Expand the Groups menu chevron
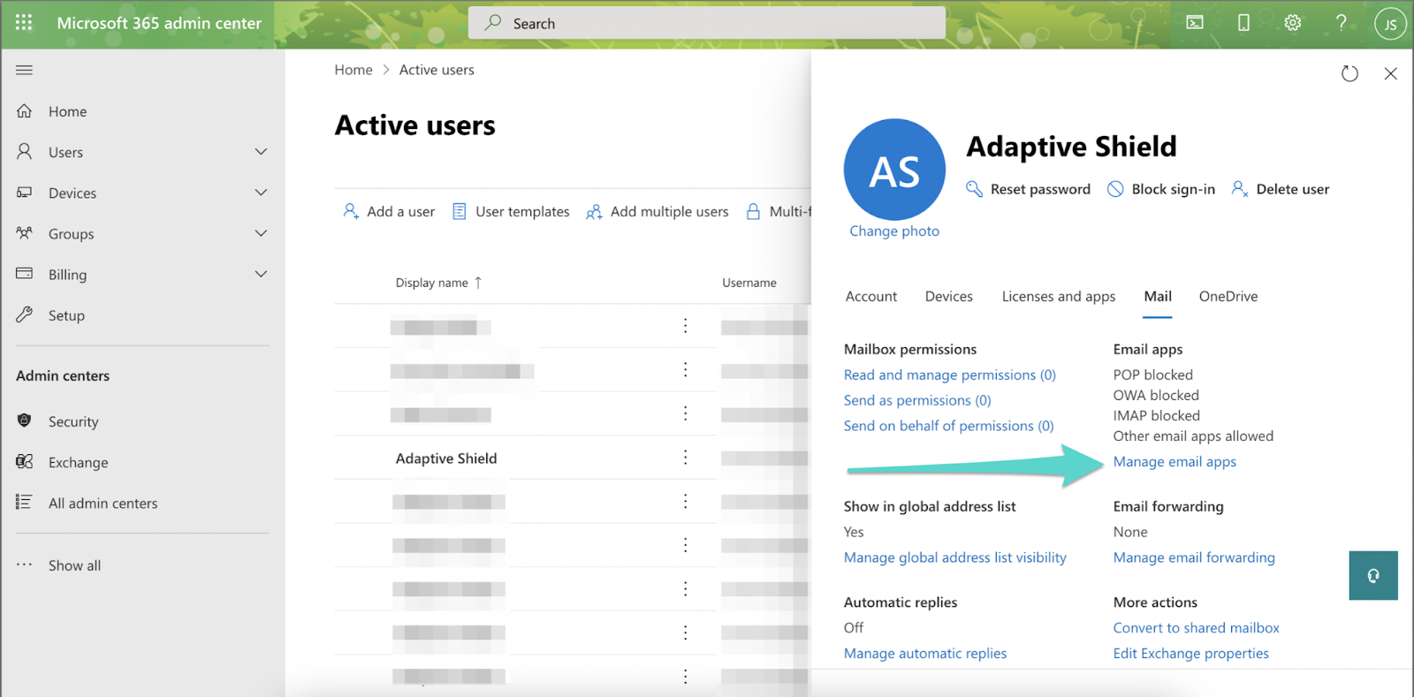1414x697 pixels. coord(261,233)
